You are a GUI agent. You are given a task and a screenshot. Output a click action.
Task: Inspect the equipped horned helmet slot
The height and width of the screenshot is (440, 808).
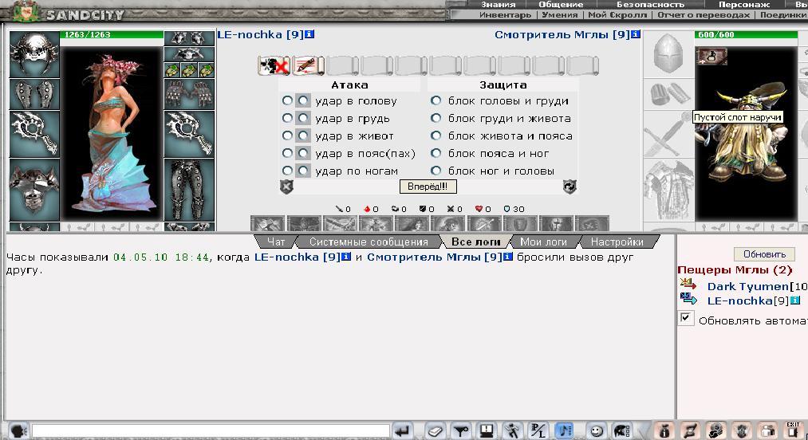34,53
